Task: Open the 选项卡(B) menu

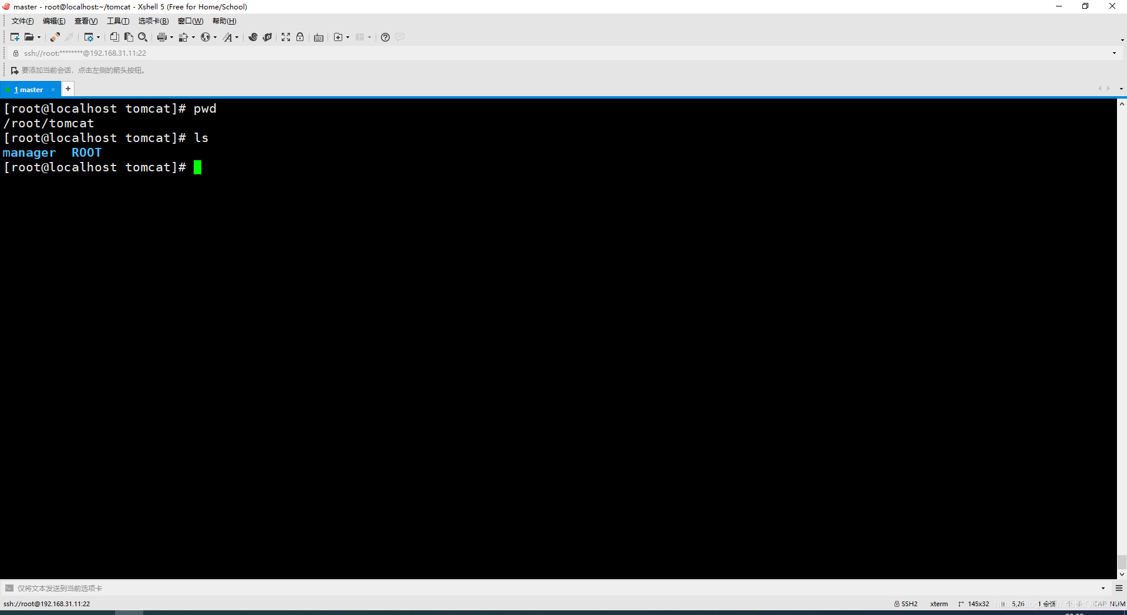Action: pyautogui.click(x=153, y=21)
